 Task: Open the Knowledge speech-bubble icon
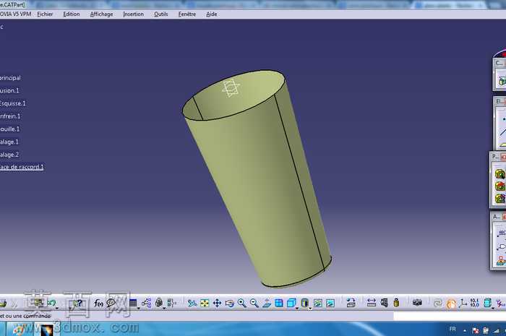coord(111,303)
